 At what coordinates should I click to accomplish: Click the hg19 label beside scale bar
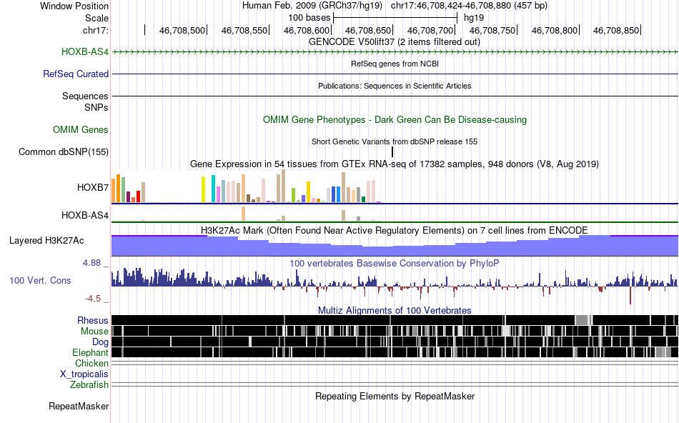pos(474,18)
